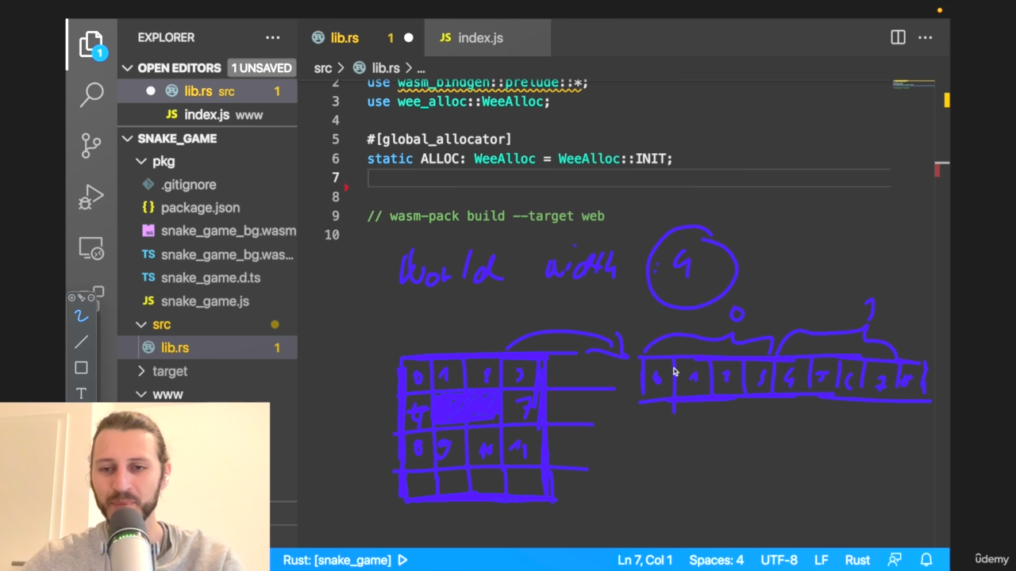Open package.json in the file tree
This screenshot has height=571, width=1016.
click(x=200, y=208)
